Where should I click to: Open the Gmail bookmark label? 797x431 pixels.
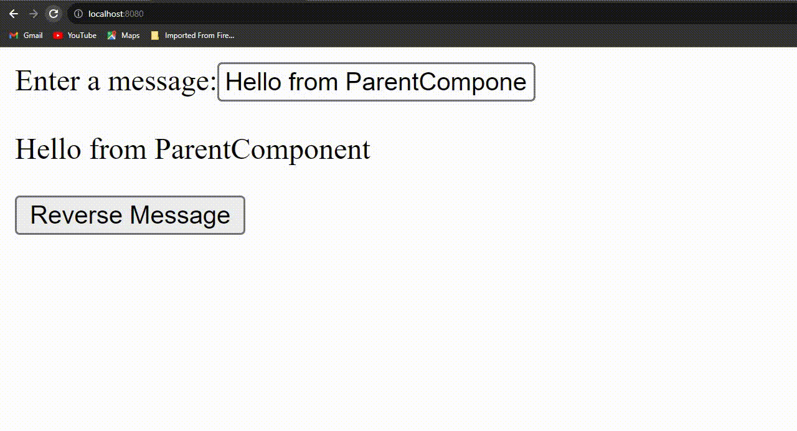click(33, 36)
